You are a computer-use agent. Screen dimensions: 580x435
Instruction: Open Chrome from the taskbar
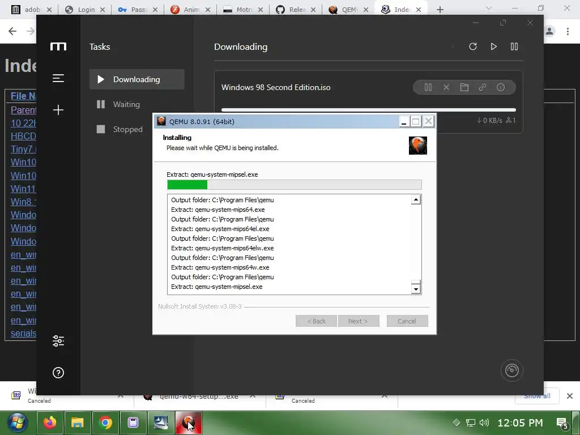coord(105,423)
